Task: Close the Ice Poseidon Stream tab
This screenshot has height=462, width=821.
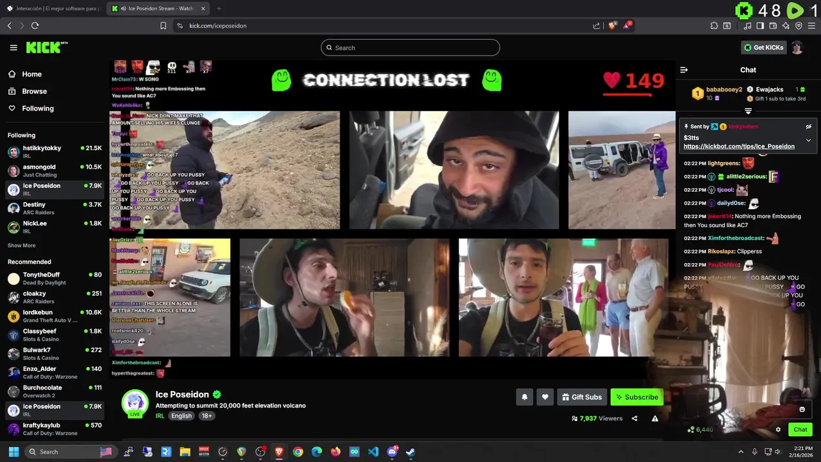Action: 203,8
